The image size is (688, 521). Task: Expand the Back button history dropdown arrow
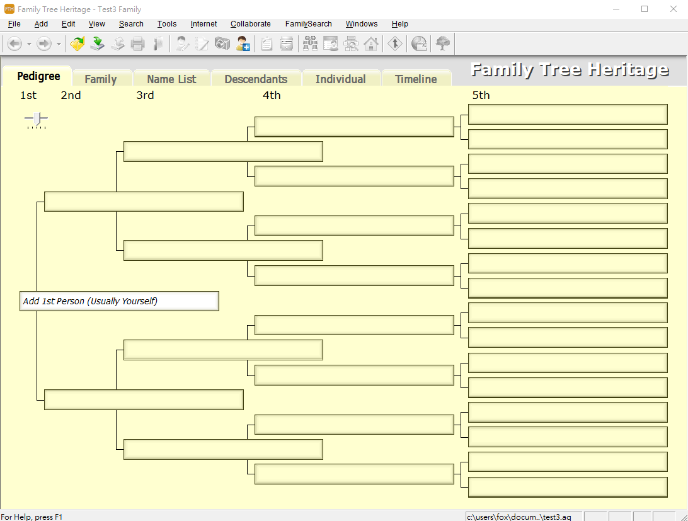pos(29,44)
